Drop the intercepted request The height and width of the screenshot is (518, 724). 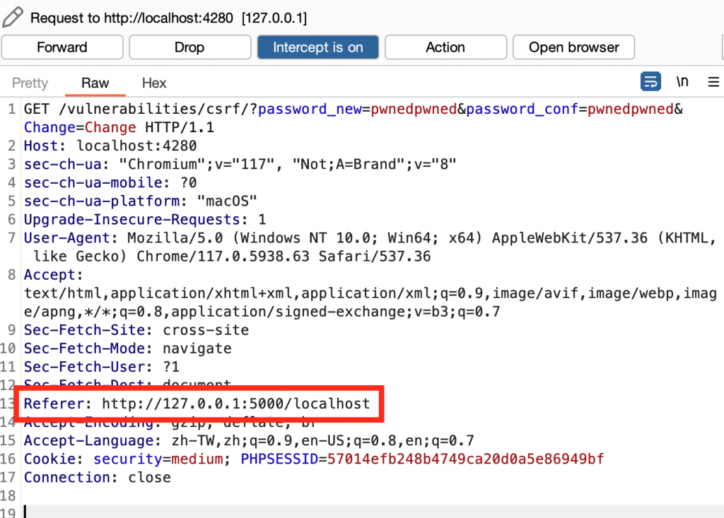pos(189,47)
